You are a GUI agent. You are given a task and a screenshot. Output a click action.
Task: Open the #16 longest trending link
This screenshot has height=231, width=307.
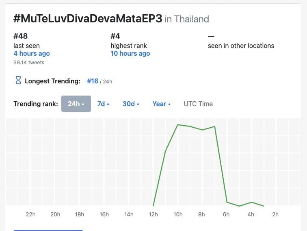tap(93, 81)
